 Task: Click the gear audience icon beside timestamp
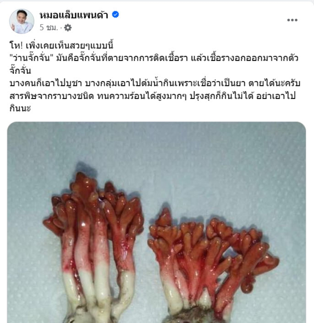(68, 27)
